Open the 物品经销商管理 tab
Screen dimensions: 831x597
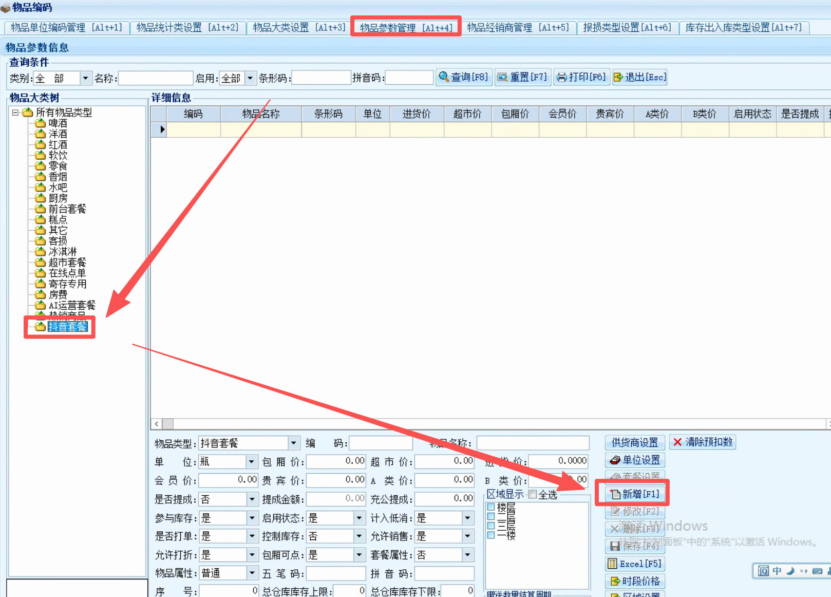(518, 28)
